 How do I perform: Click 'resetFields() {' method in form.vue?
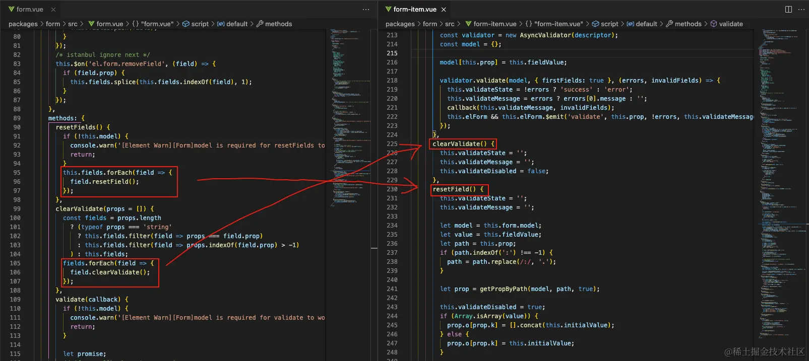(83, 127)
